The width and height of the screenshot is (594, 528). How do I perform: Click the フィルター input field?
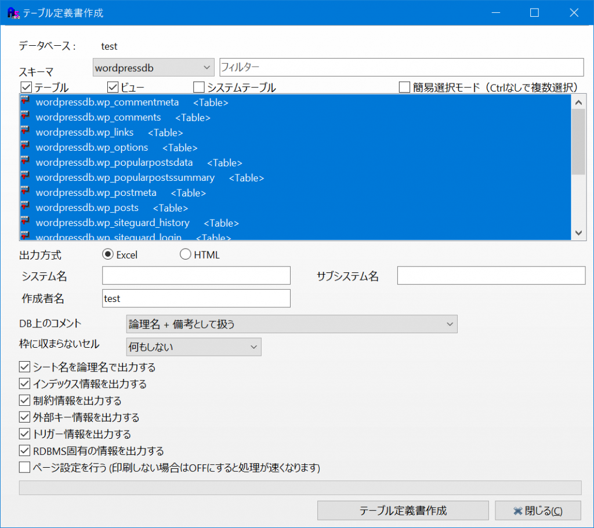[401, 67]
